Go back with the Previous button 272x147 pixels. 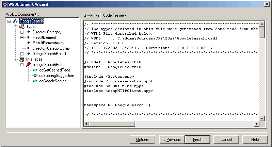tap(172, 140)
